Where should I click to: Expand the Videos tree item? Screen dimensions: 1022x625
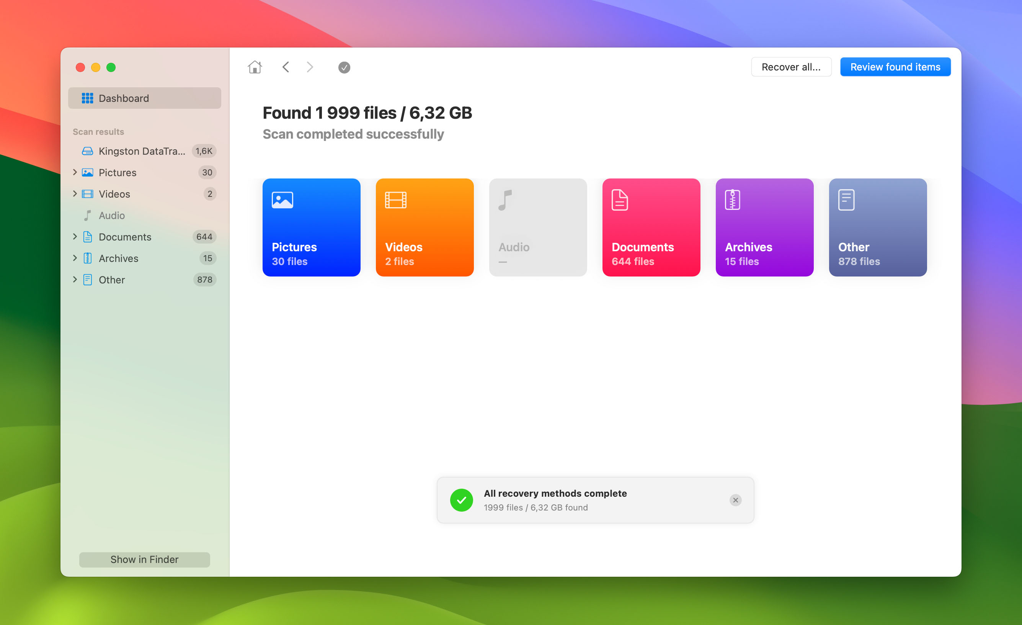(75, 193)
